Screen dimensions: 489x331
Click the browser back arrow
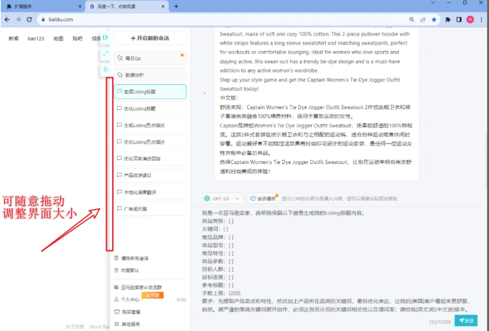click(x=7, y=19)
